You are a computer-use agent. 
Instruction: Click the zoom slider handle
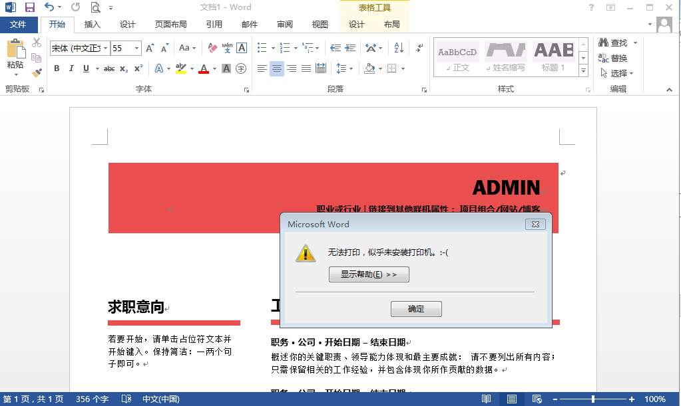pos(593,399)
